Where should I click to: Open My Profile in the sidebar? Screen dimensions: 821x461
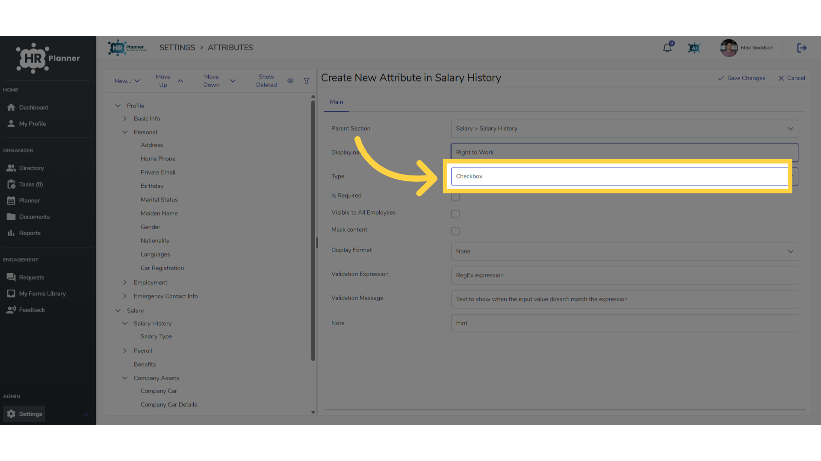pos(27,124)
